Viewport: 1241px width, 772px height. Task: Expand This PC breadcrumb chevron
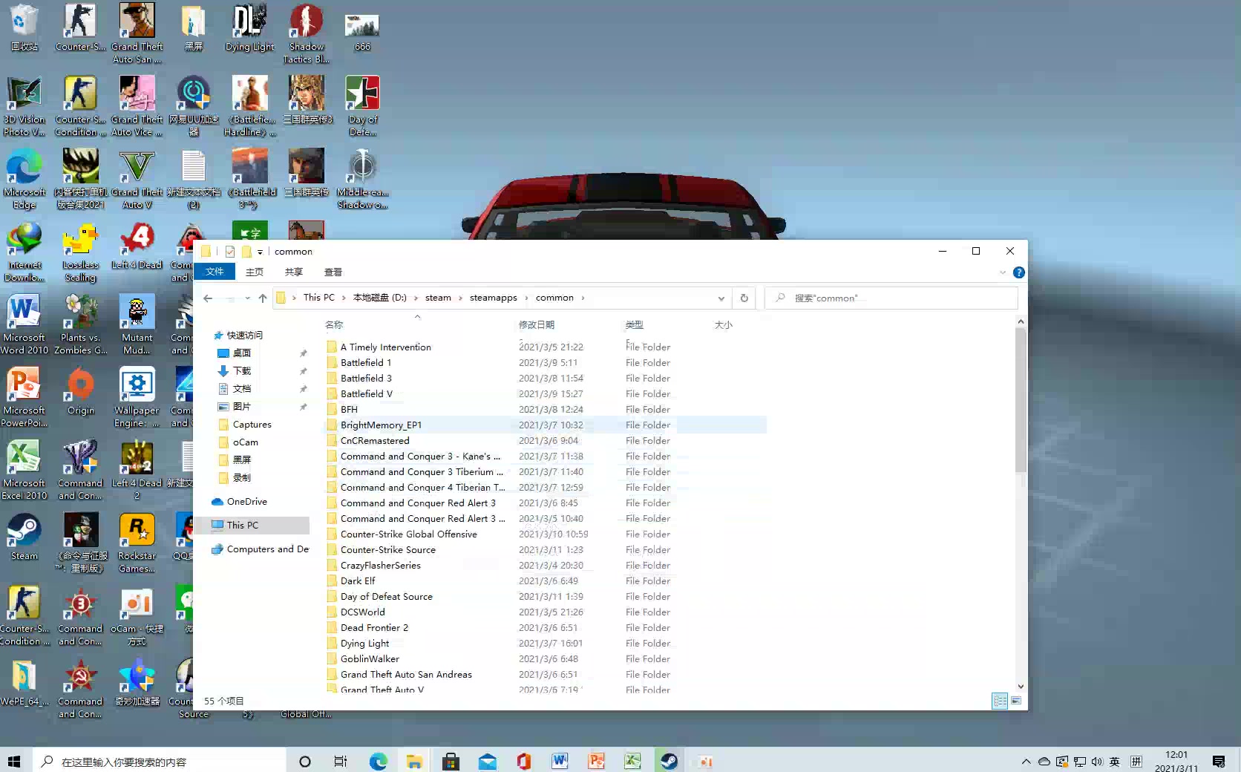pos(344,298)
